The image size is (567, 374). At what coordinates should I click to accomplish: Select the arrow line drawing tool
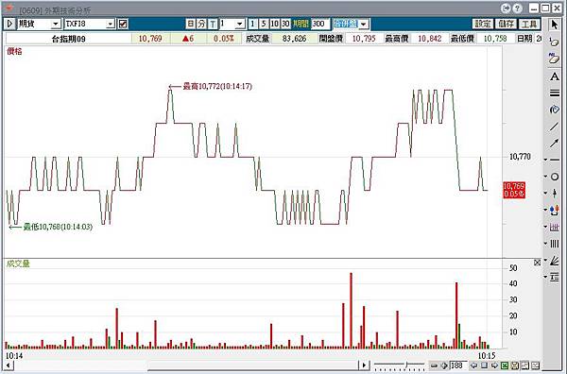[x=554, y=144]
